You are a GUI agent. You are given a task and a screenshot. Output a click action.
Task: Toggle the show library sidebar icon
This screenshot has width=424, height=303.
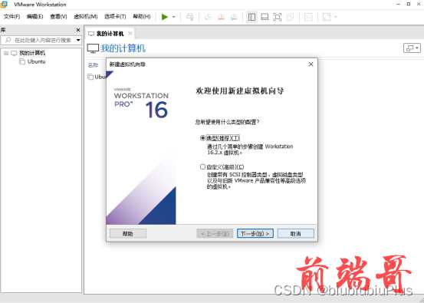[251, 17]
